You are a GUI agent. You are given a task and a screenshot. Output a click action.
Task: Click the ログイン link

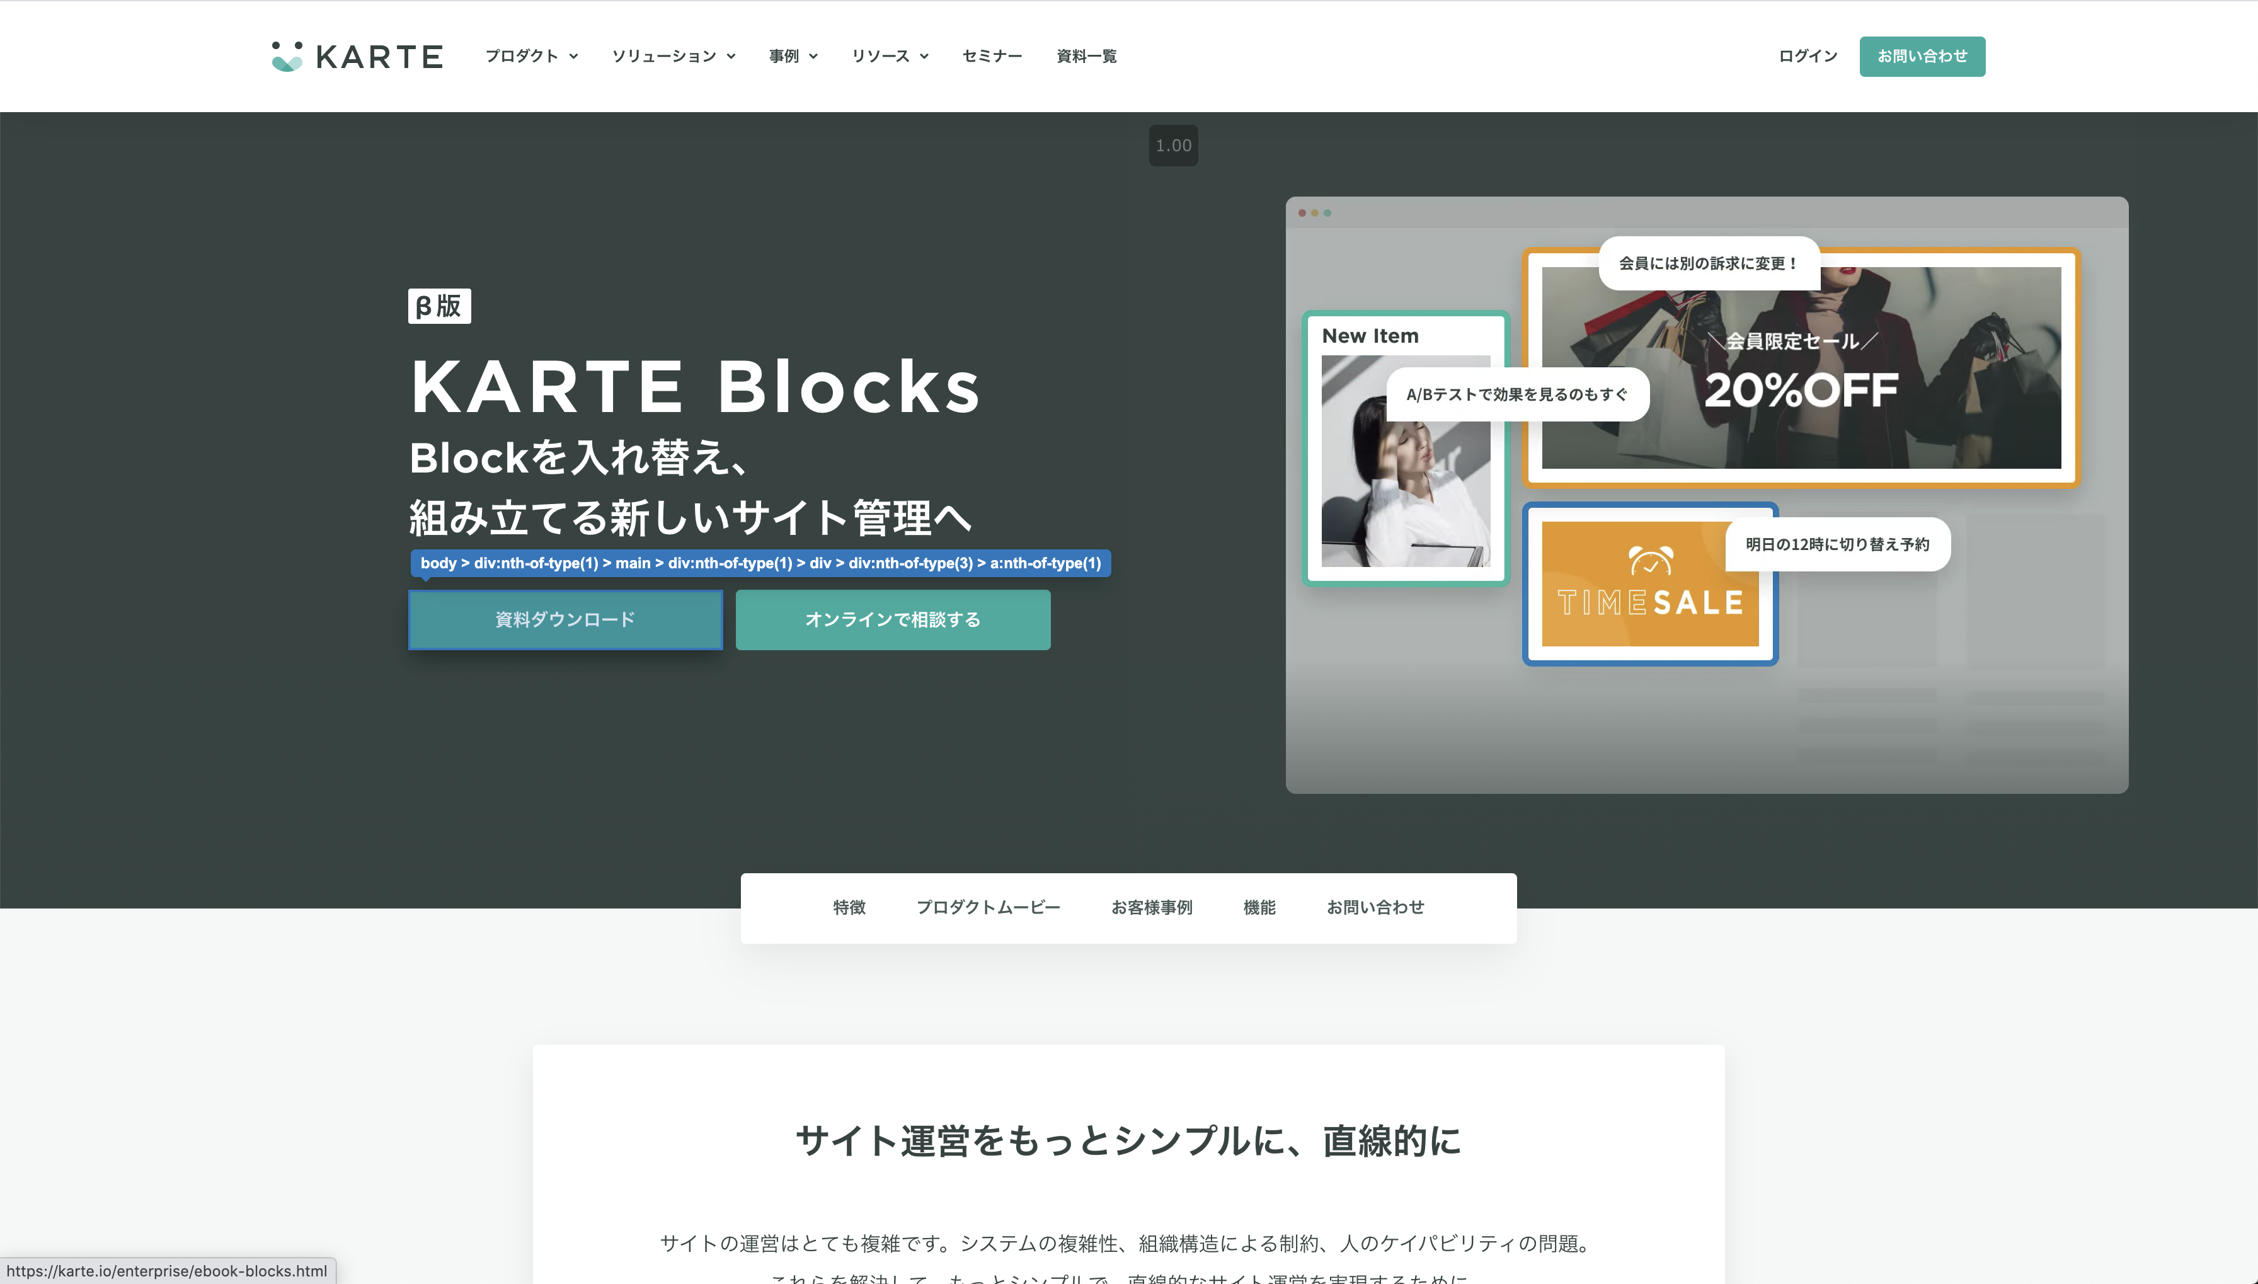click(x=1808, y=57)
